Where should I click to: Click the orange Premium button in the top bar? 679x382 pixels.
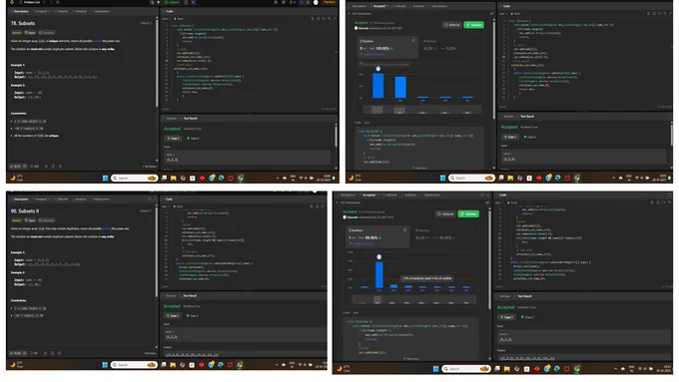click(x=330, y=2)
